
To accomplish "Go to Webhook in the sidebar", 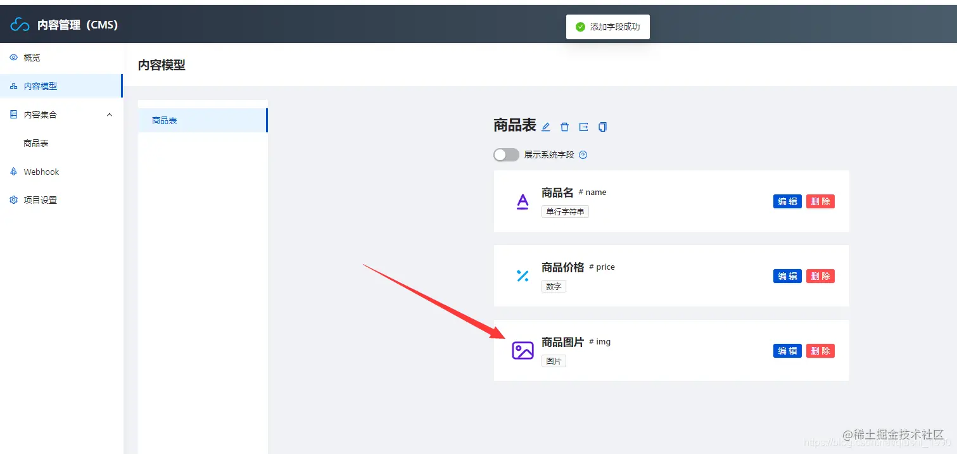I will click(x=61, y=172).
